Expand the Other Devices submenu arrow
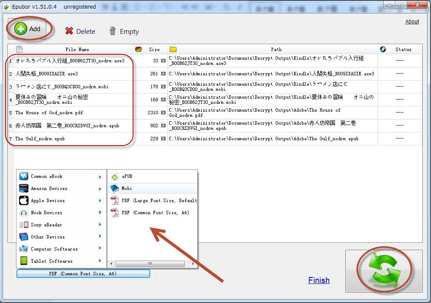Image resolution: width=431 pixels, height=303 pixels. (100, 236)
